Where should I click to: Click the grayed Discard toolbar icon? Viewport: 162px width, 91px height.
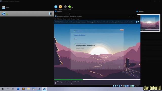point(65,7)
